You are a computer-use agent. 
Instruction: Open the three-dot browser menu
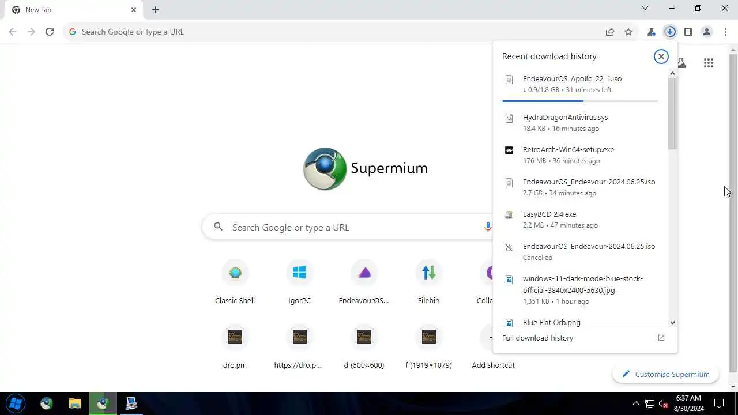(x=726, y=32)
